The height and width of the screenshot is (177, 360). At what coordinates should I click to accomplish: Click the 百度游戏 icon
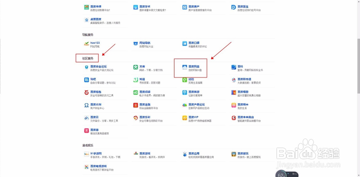click(x=135, y=154)
